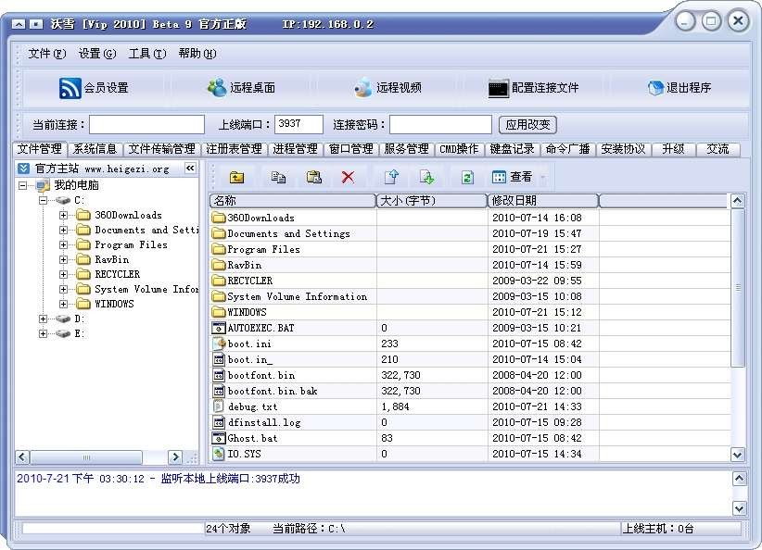The image size is (762, 550).
Task: Launch 远程视频 remote video viewer
Action: (389, 87)
